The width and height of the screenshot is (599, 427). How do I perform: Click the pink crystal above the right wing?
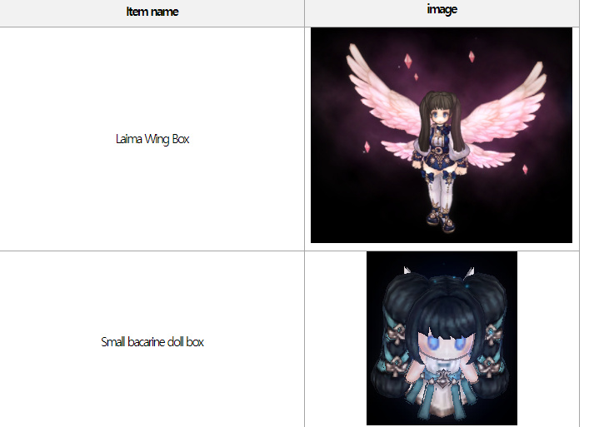[472, 57]
